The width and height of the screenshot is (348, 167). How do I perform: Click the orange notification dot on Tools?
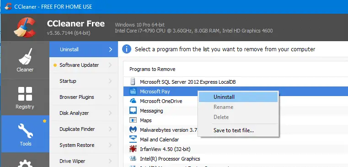44,121
